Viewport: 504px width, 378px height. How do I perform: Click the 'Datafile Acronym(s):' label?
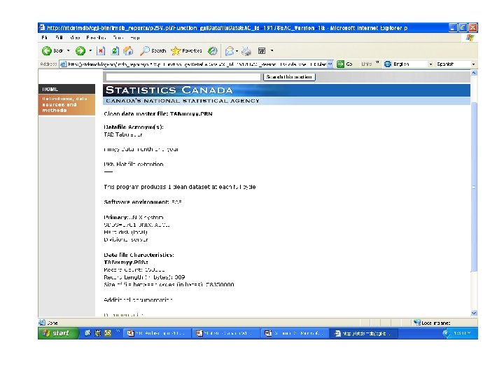(x=134, y=127)
